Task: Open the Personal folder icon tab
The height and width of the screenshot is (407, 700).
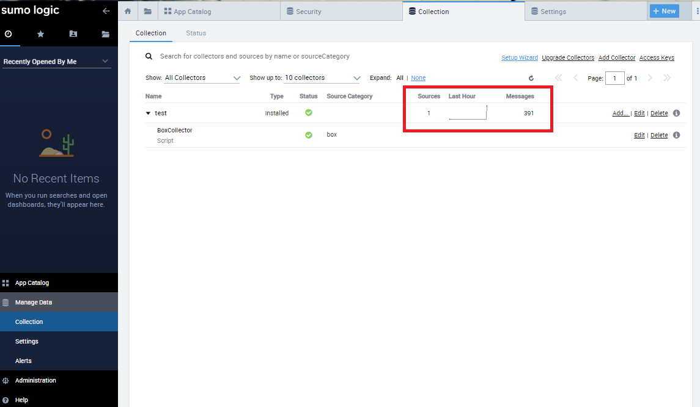Action: click(x=73, y=34)
